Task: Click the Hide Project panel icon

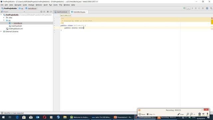Action: (51, 12)
